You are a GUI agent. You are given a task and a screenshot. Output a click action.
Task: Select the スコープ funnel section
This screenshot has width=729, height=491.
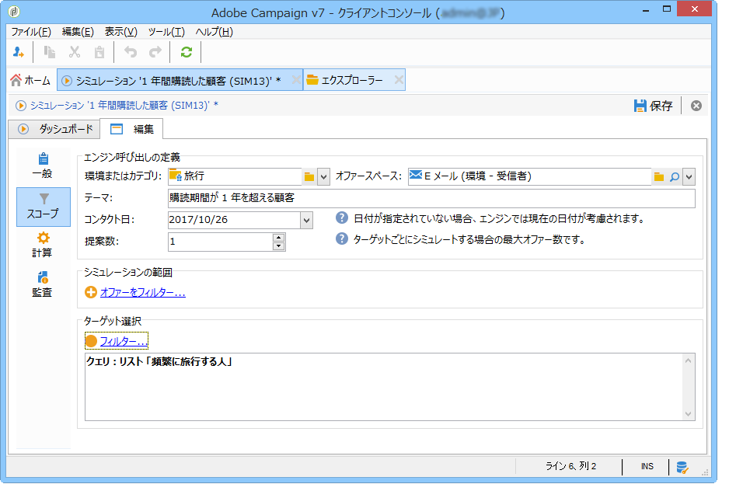pos(44,207)
